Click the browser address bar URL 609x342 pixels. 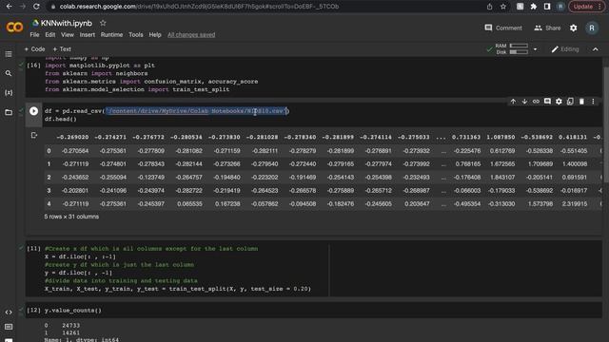[199, 7]
